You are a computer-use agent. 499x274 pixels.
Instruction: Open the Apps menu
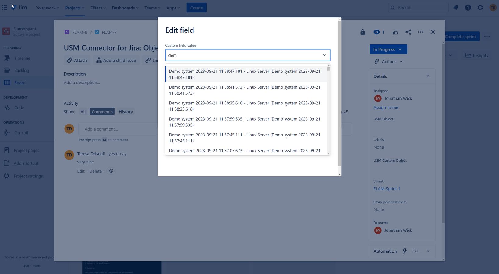point(173,8)
